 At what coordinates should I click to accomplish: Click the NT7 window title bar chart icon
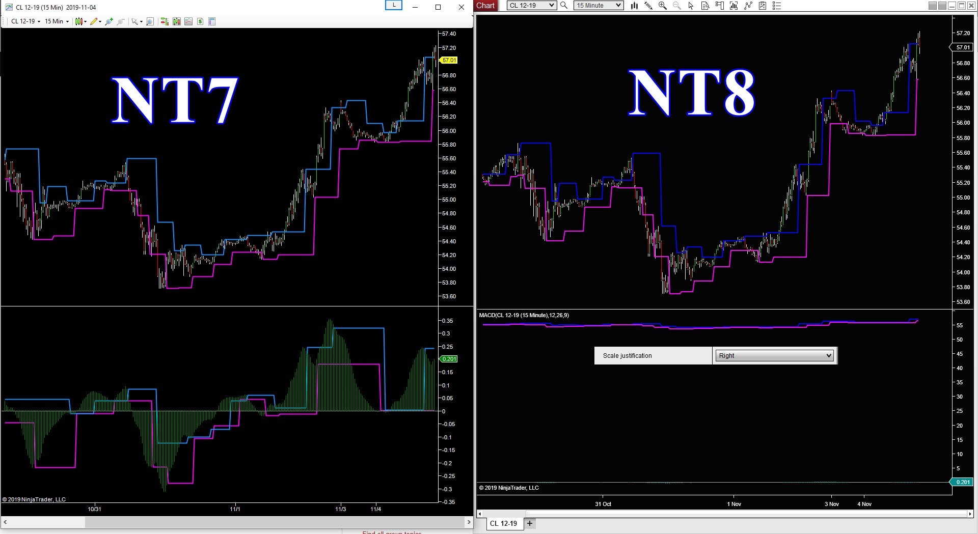9,7
